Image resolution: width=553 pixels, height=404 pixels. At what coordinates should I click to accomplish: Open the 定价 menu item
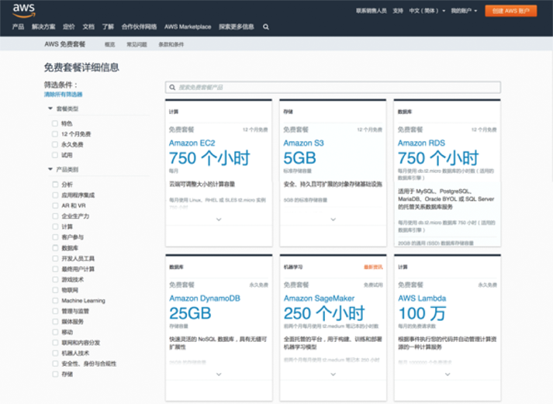[69, 27]
